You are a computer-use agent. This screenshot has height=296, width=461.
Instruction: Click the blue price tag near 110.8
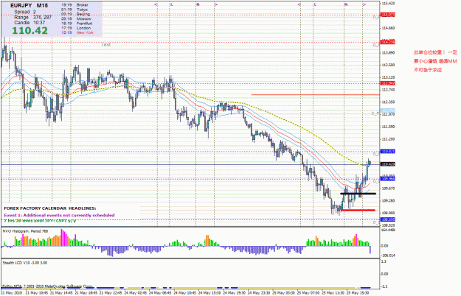[x=388, y=152]
